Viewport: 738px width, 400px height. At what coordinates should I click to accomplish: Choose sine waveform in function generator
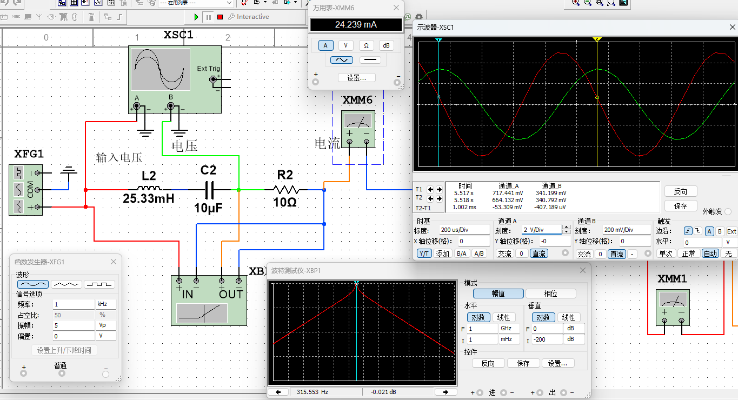pyautogui.click(x=33, y=284)
